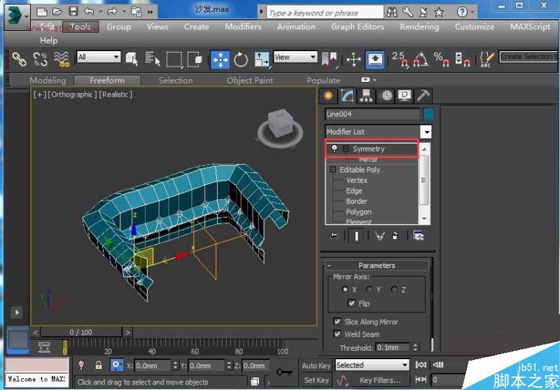This screenshot has height=390, width=560.
Task: Open the Graph Editors menu
Action: [357, 27]
